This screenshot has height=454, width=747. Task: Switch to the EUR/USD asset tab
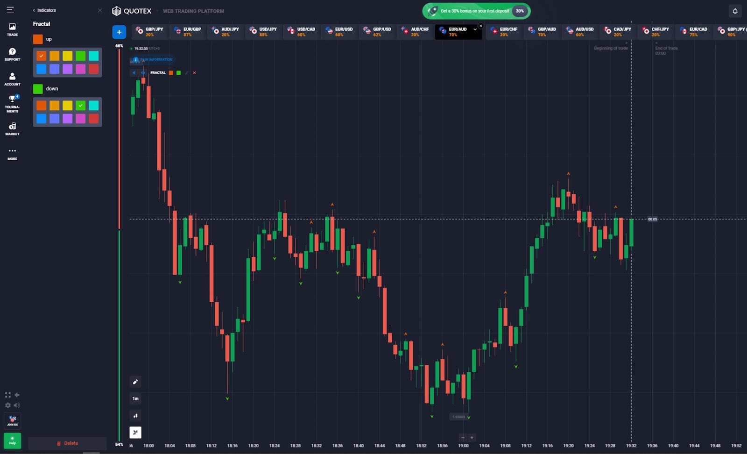tap(339, 32)
